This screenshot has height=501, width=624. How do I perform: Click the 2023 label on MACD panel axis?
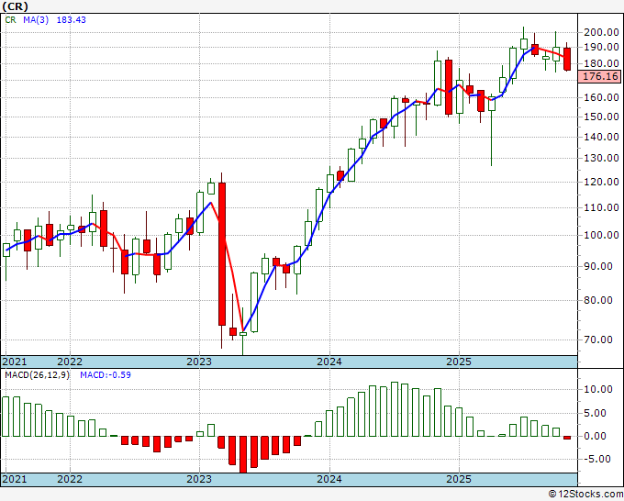[199, 479]
